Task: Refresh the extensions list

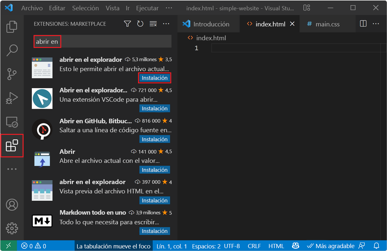Action: pos(140,24)
